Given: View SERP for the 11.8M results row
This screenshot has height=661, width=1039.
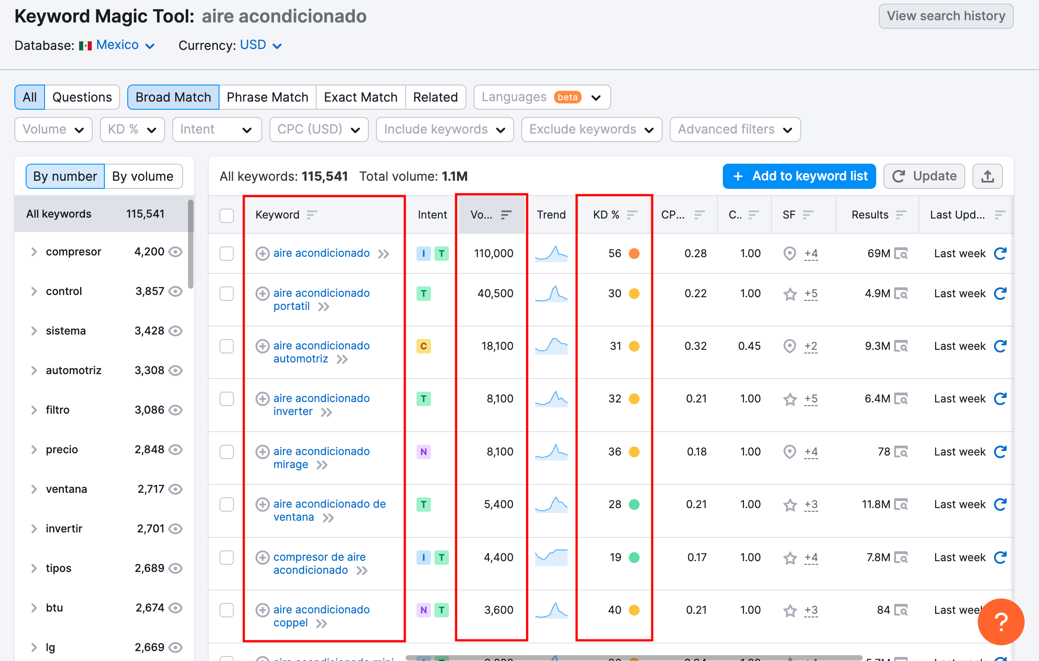Looking at the screenshot, I should pyautogui.click(x=901, y=505).
